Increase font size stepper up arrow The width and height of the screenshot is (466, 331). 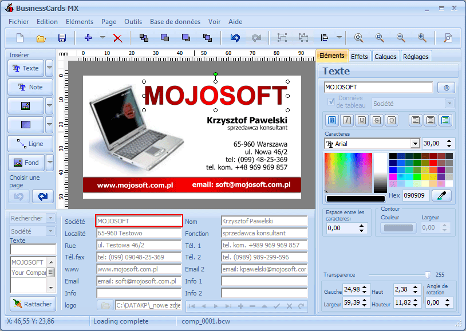[x=449, y=141]
